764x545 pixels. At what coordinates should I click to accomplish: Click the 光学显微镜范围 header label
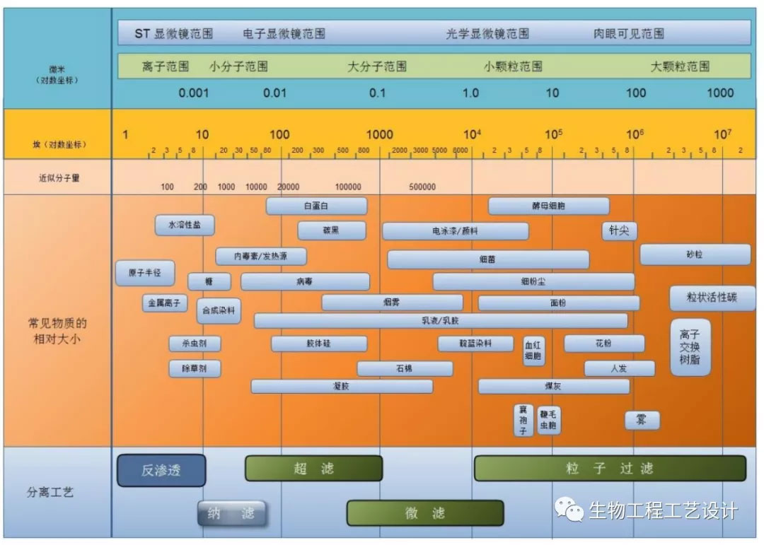[487, 33]
